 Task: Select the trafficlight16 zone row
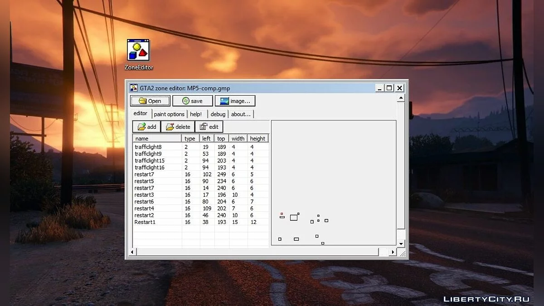[201, 167]
